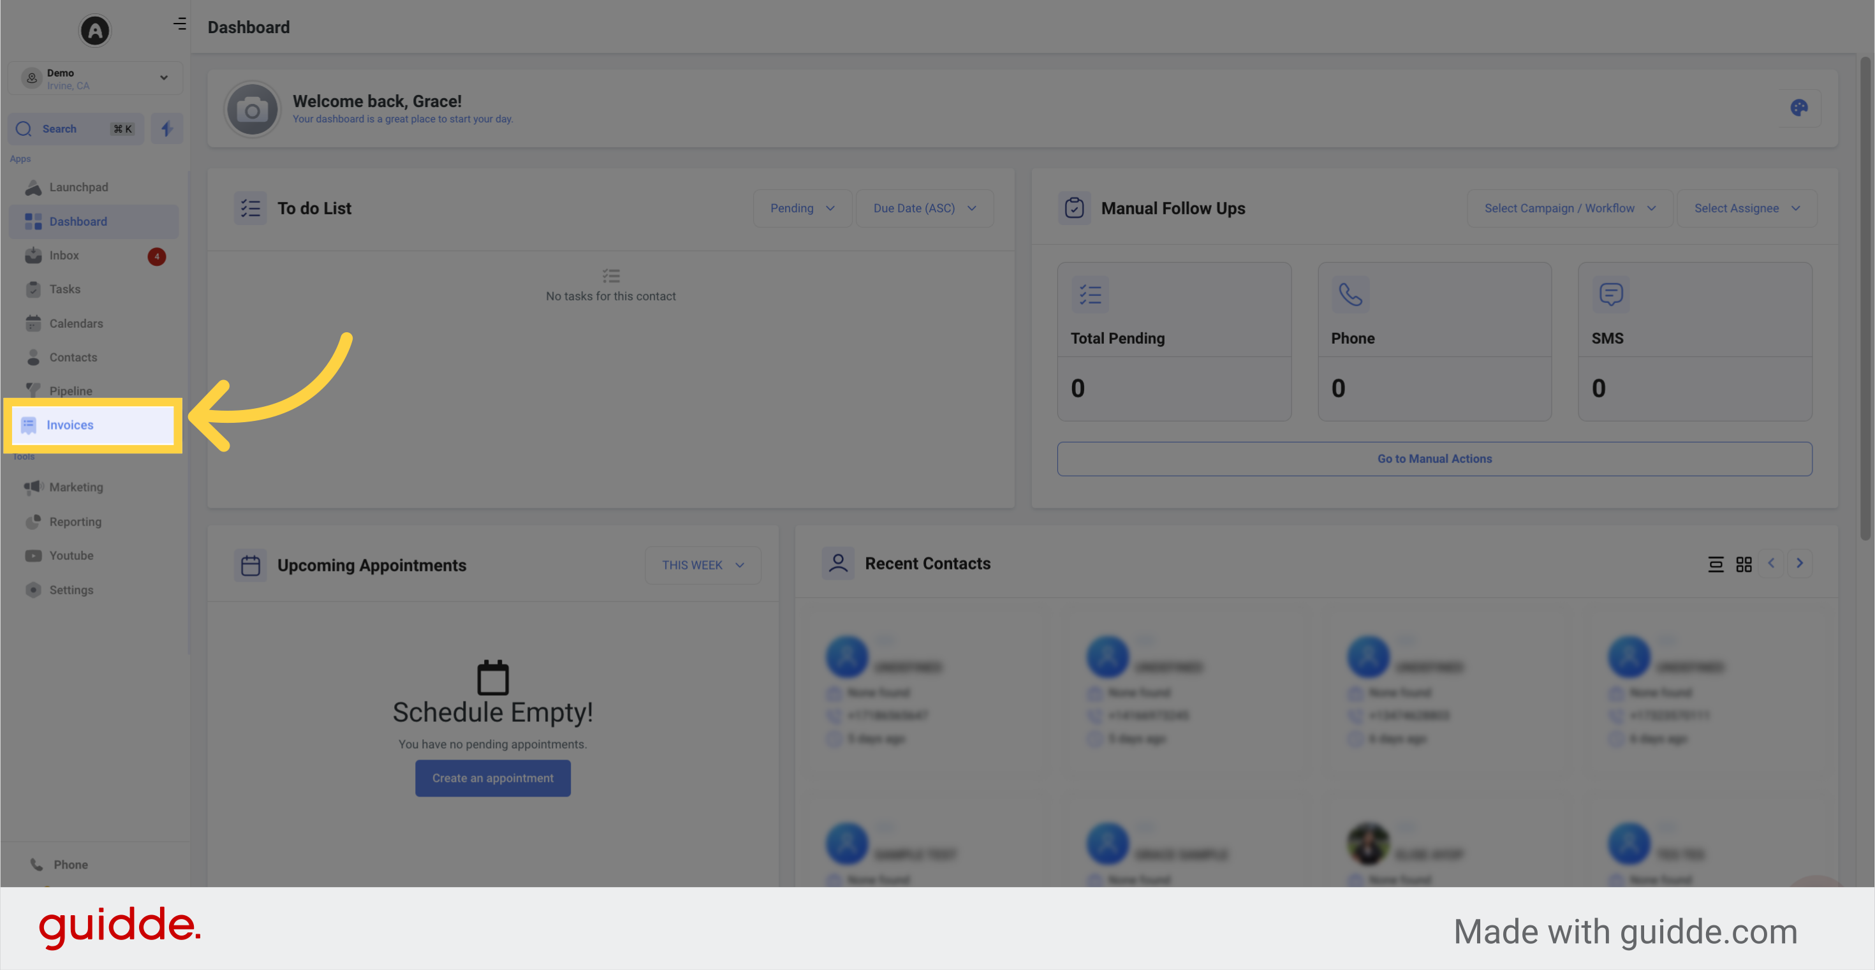Click the profile camera photo placeholder
Viewport: 1875px width, 970px height.
[x=252, y=110]
